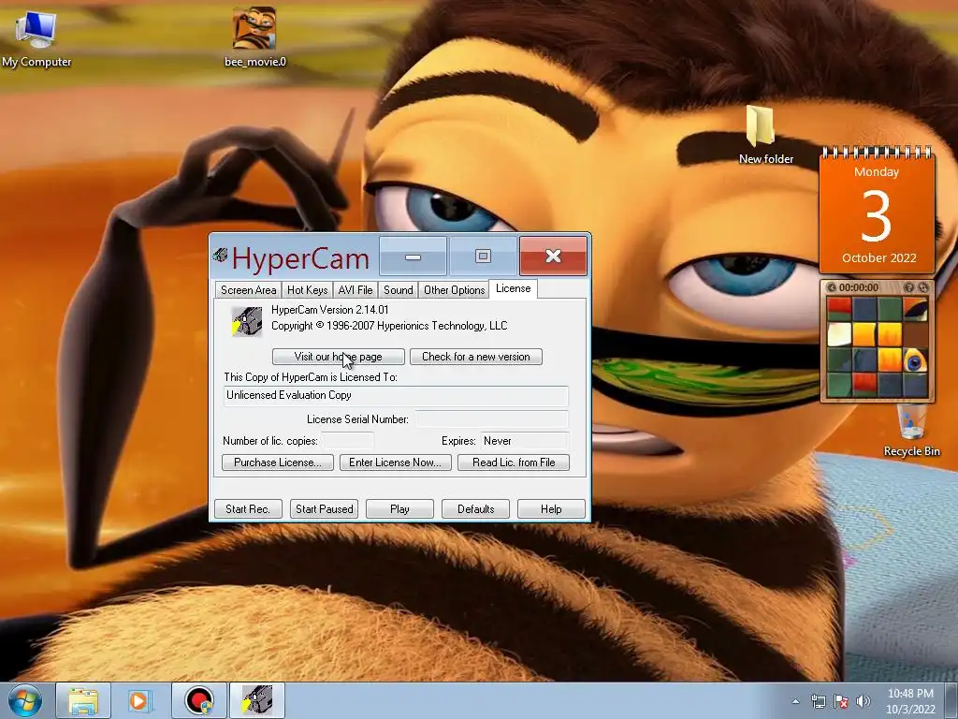Click the Show desktop strip
Viewport: 958px width, 719px height.
coord(953,701)
